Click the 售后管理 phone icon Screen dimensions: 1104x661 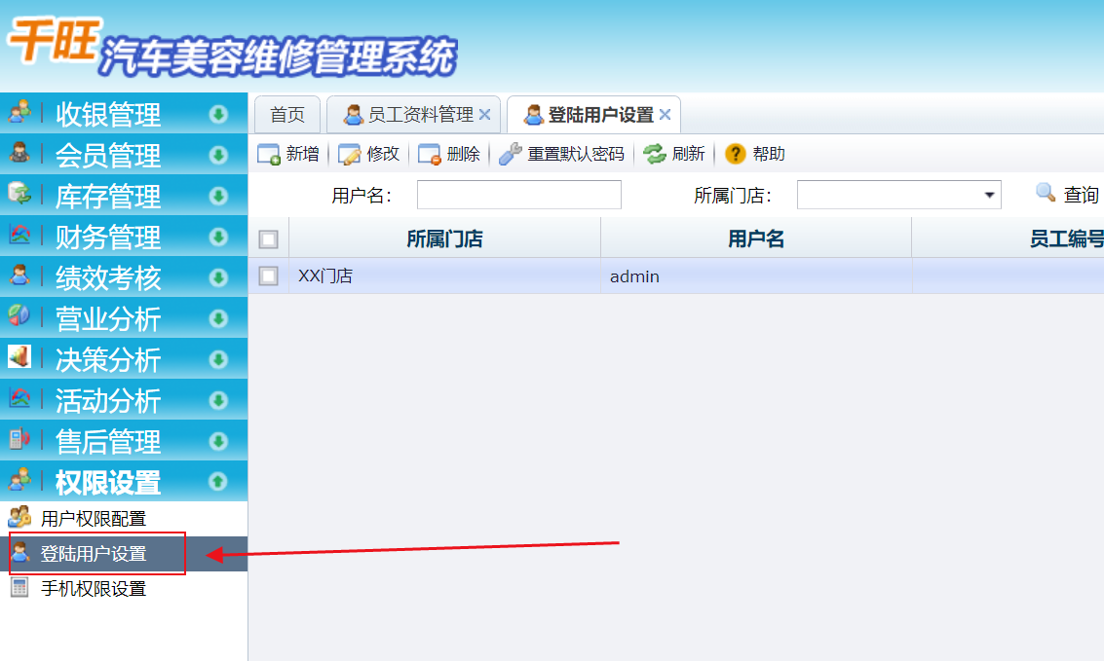pyautogui.click(x=19, y=439)
